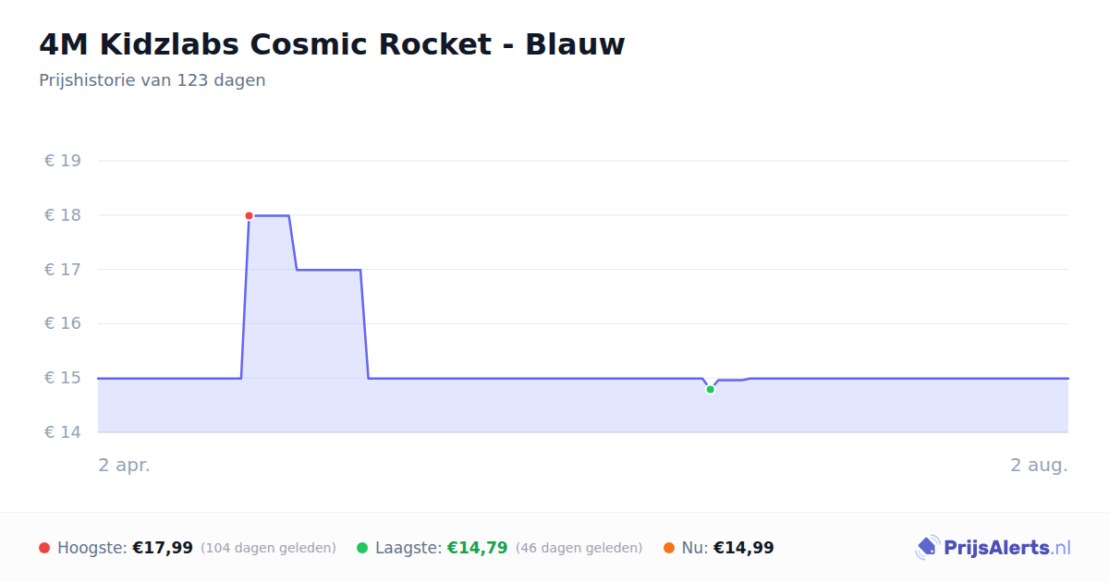Image resolution: width=1109 pixels, height=582 pixels.
Task: Click the € 17 axis label
Action: coord(63,270)
